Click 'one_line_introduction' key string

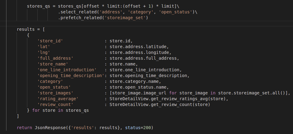[67, 70]
